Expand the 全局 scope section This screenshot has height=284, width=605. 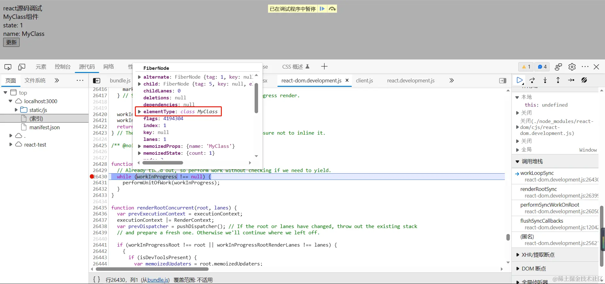pos(517,150)
